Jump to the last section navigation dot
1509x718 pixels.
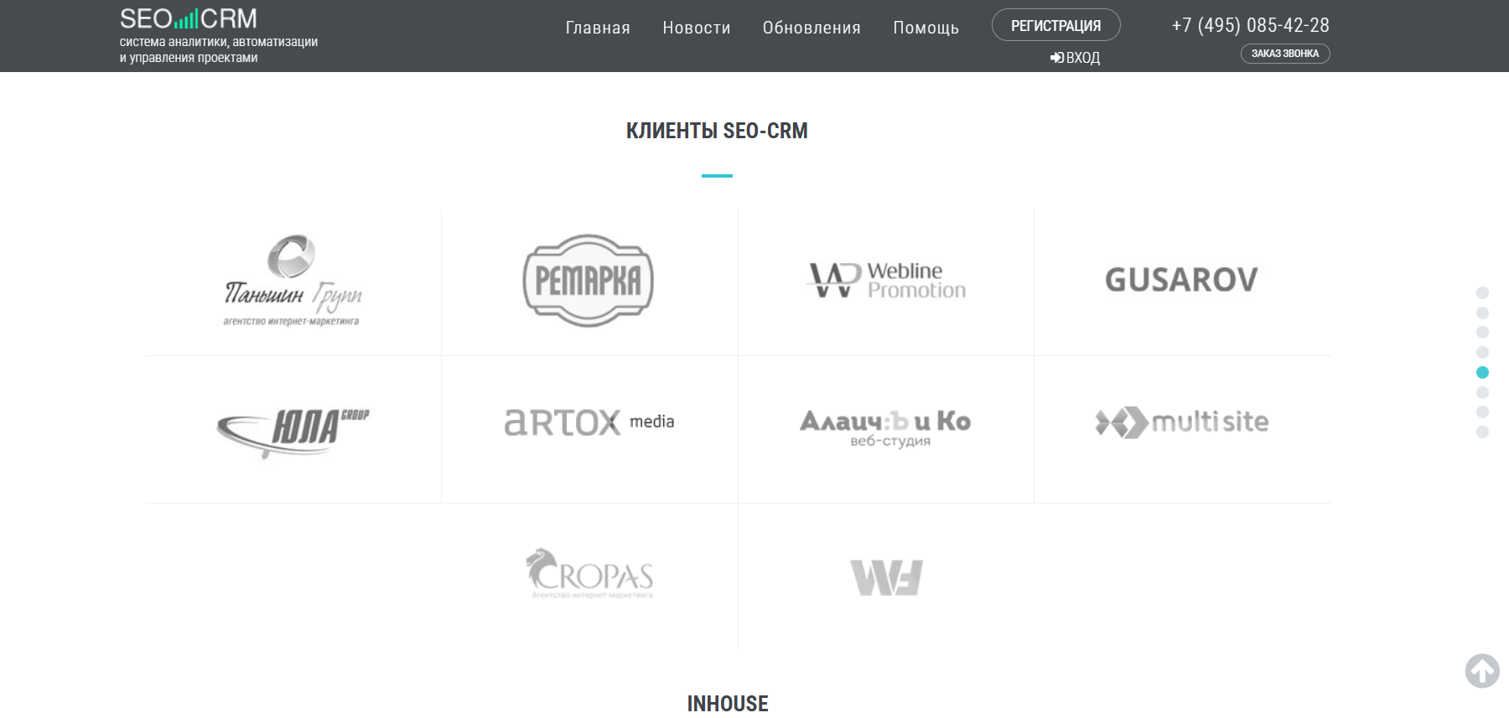click(1482, 432)
